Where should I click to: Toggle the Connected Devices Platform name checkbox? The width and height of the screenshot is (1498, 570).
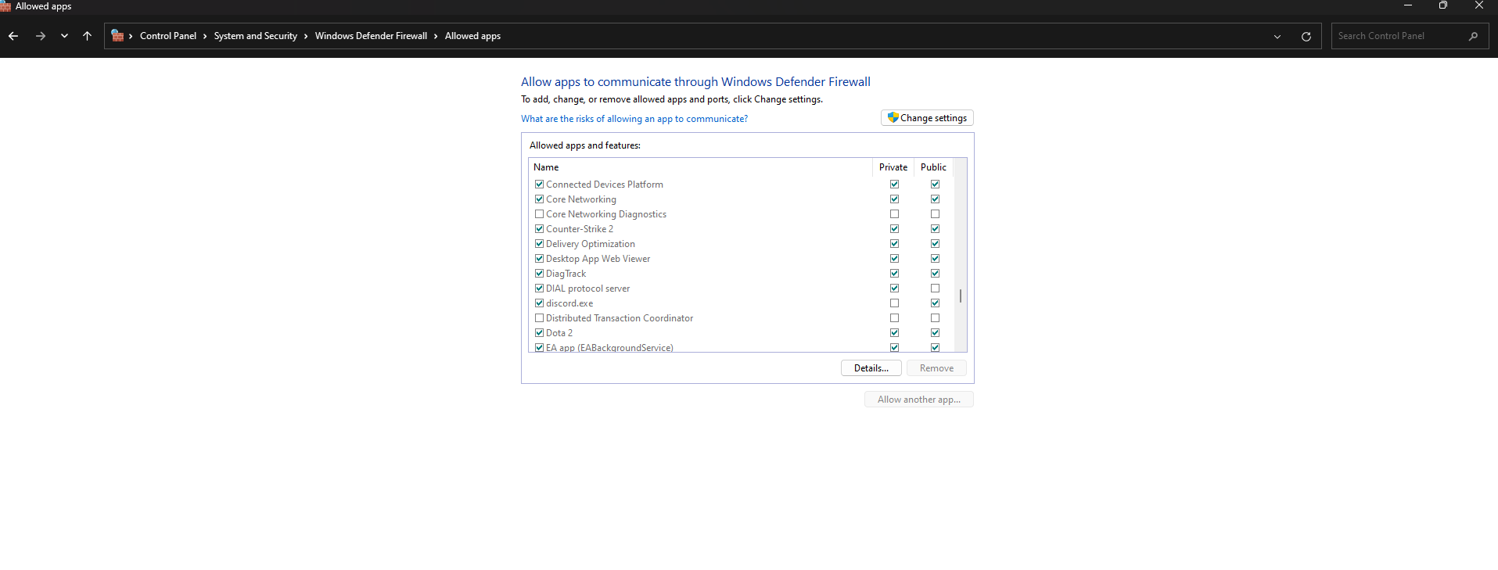(539, 185)
